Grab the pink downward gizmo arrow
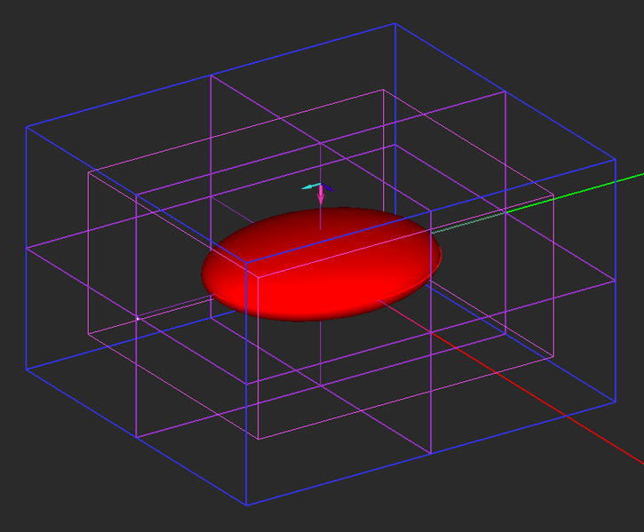This screenshot has height=532, width=644. pyautogui.click(x=321, y=195)
